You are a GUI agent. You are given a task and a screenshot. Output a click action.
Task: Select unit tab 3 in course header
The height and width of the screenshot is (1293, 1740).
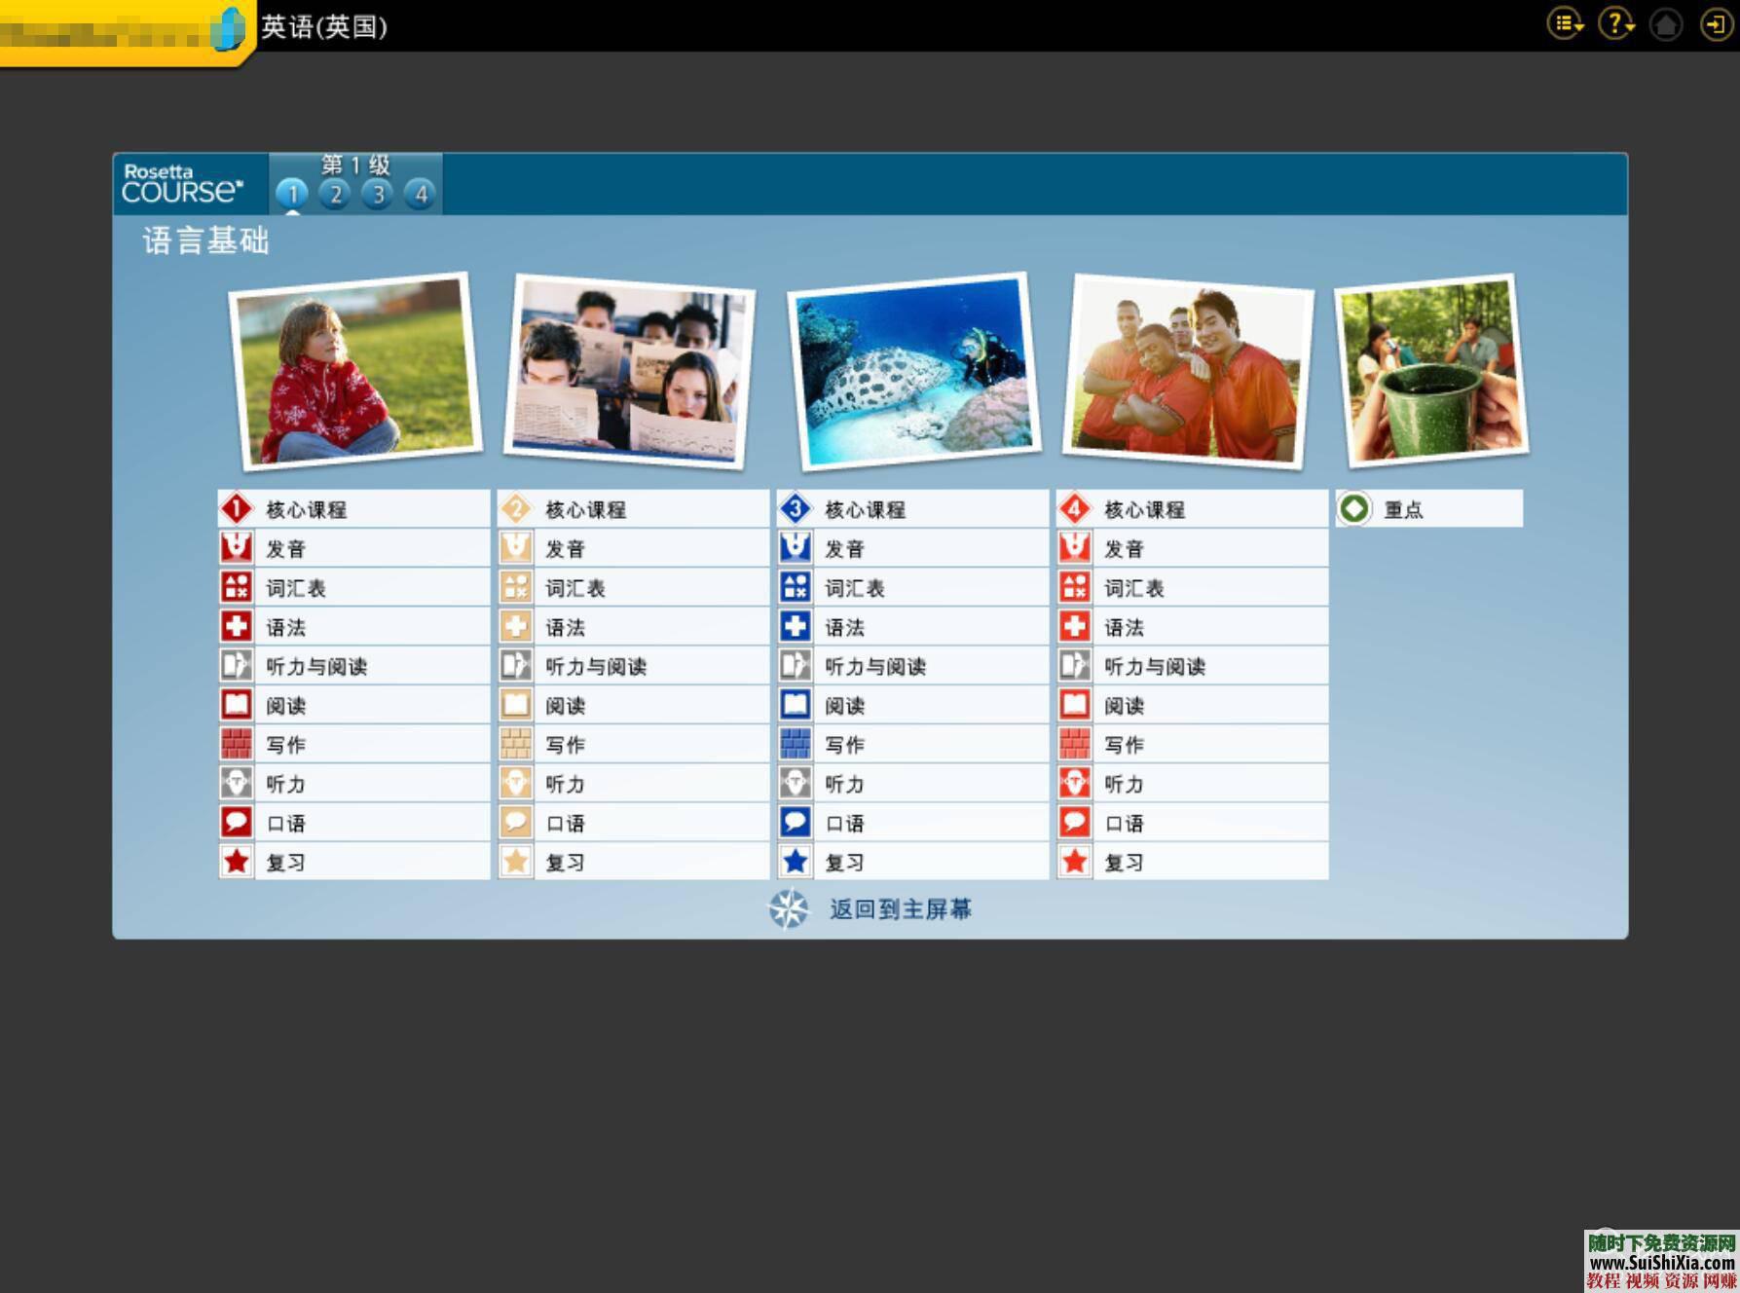378,194
